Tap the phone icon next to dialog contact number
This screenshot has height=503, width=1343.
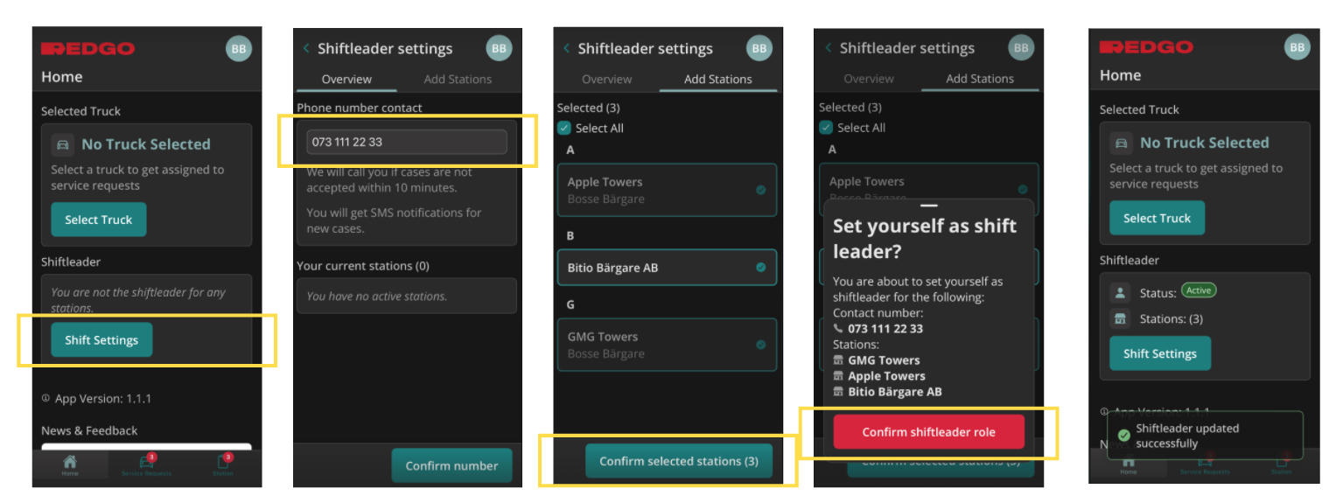[838, 329]
